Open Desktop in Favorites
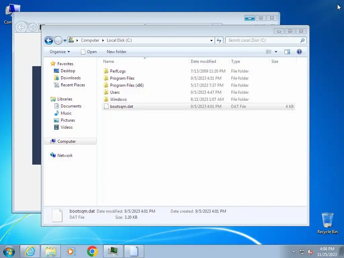This screenshot has height=258, width=344. click(68, 71)
